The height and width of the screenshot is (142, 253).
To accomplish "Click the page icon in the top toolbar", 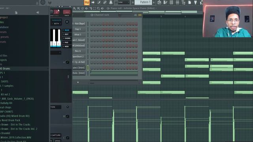I will click(x=190, y=2).
